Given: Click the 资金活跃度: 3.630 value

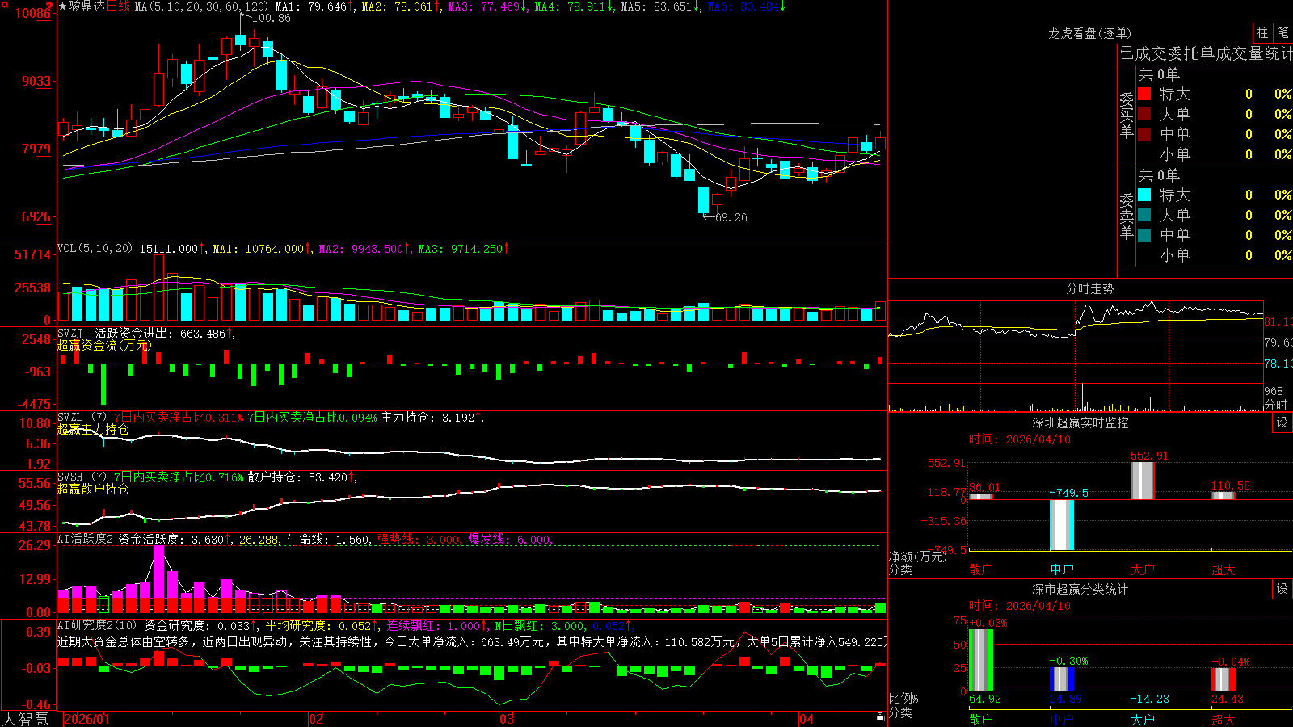Looking at the screenshot, I should tap(171, 540).
